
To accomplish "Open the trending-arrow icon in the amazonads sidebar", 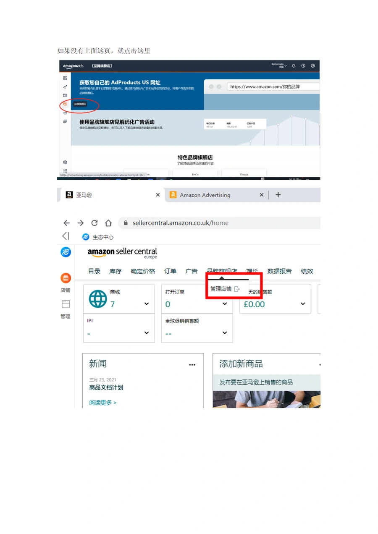I will [65, 87].
